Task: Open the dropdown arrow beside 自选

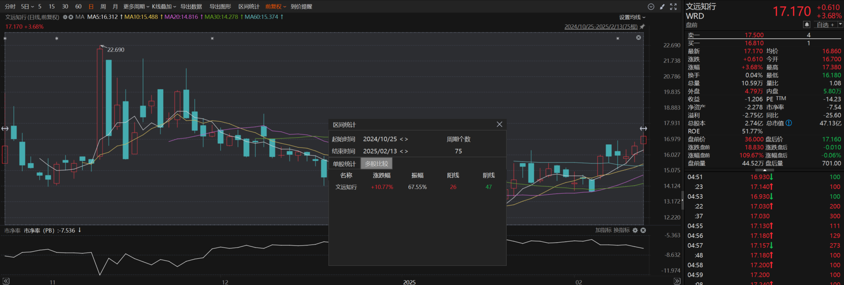Action: point(840,24)
